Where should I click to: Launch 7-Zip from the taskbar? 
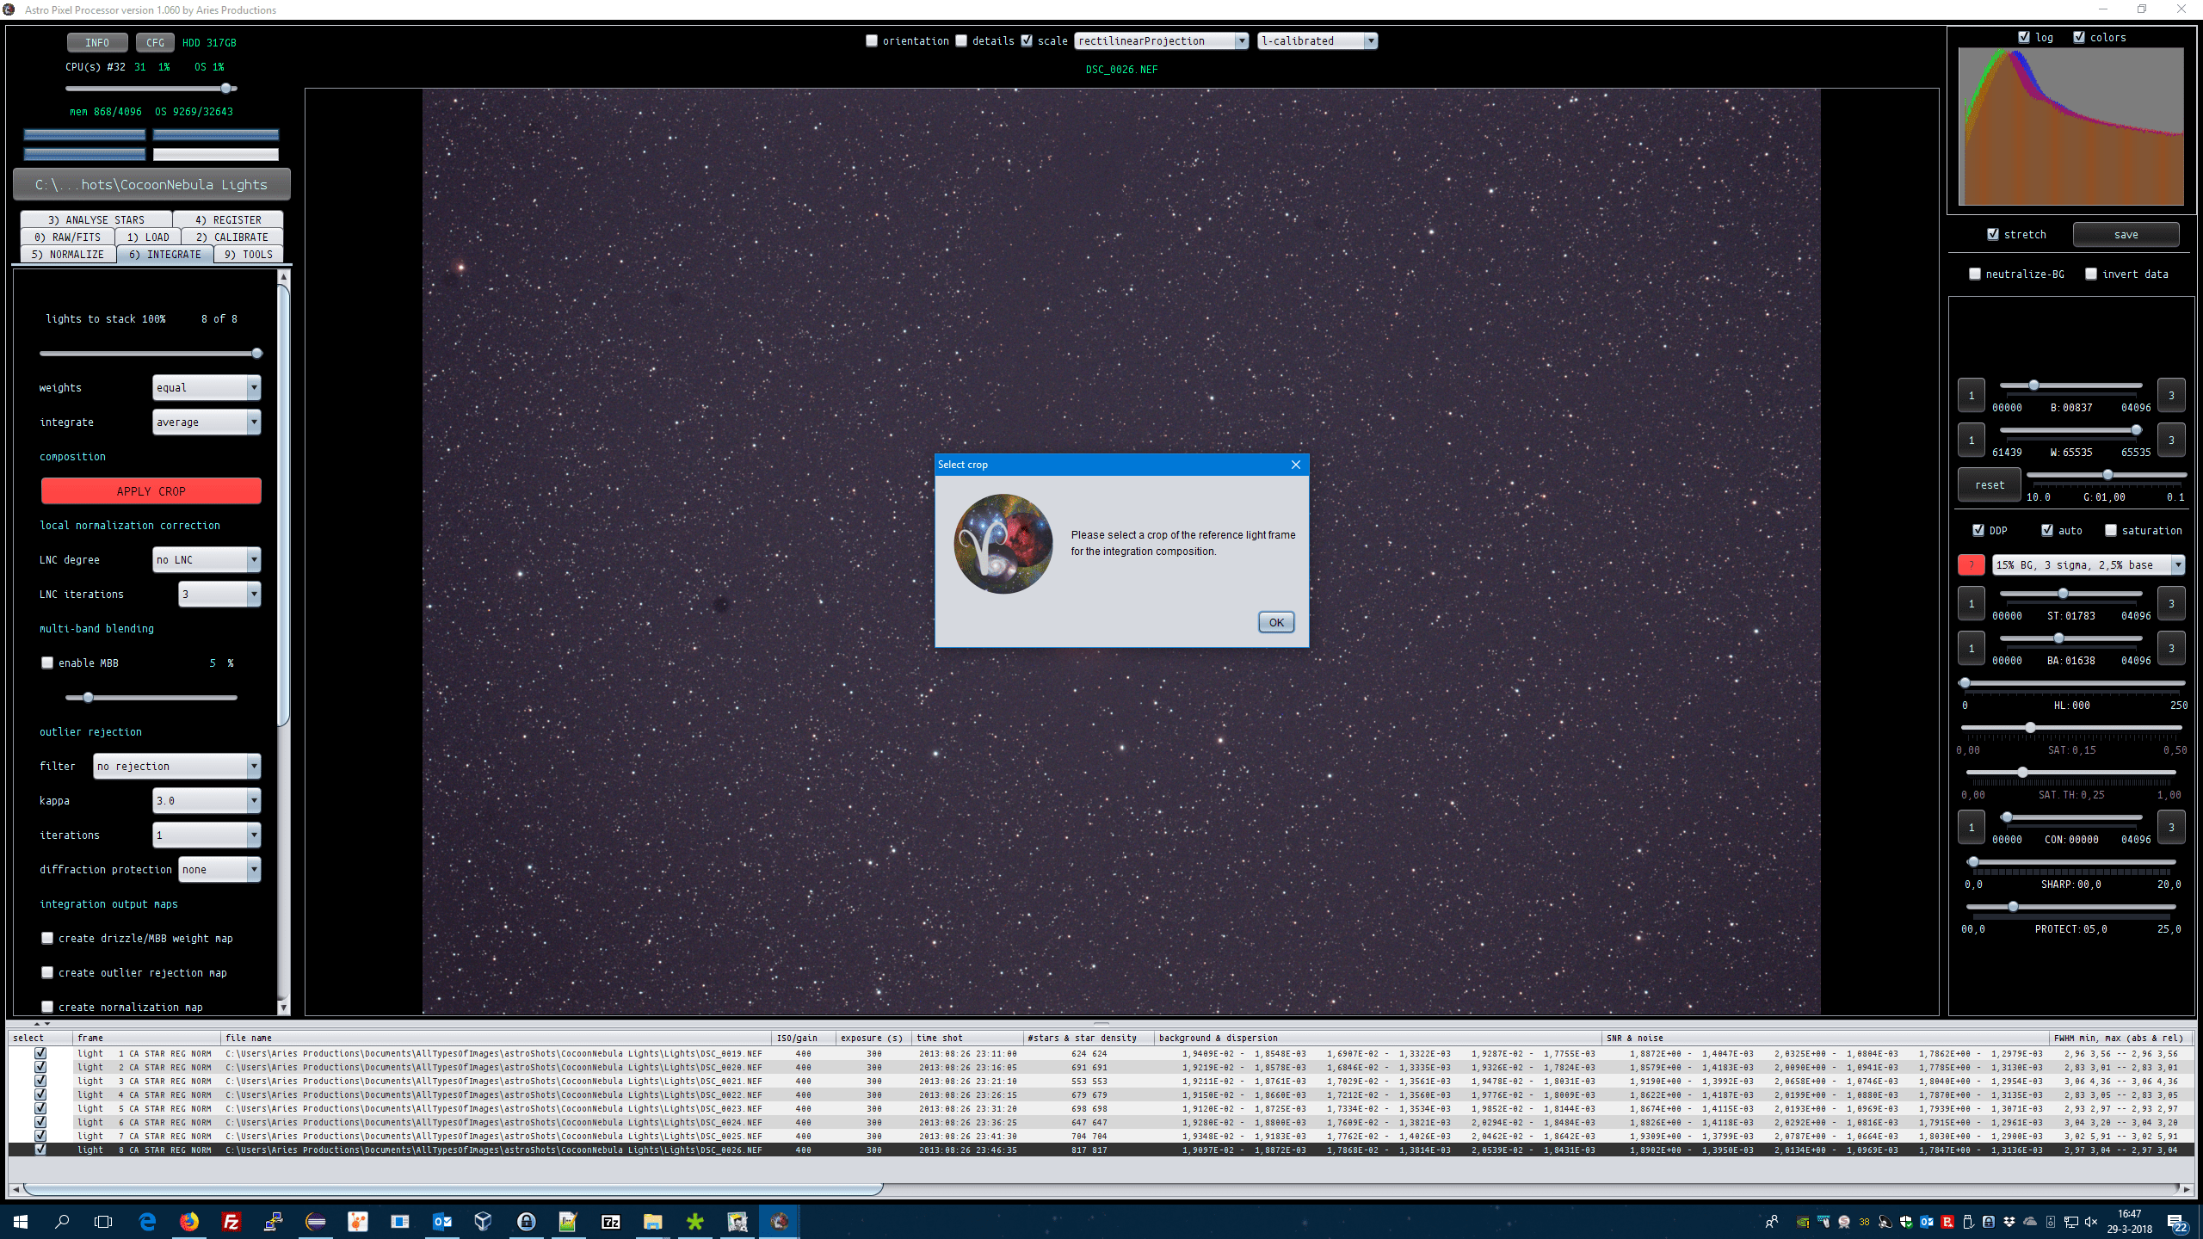pos(611,1222)
